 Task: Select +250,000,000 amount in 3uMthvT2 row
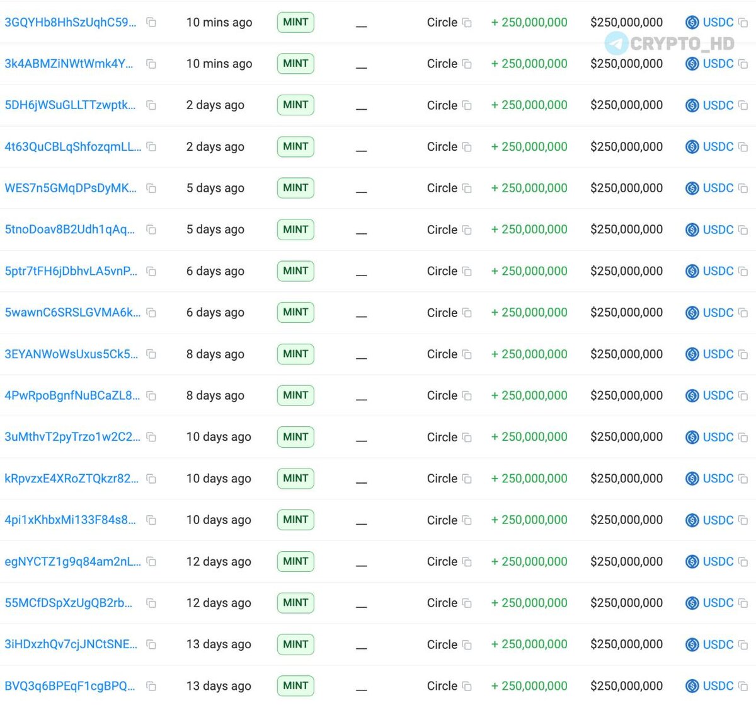[529, 437]
